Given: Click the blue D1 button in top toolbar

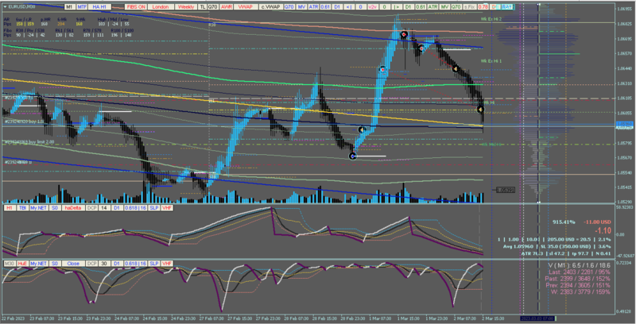Looking at the screenshot, I should click(x=337, y=7).
